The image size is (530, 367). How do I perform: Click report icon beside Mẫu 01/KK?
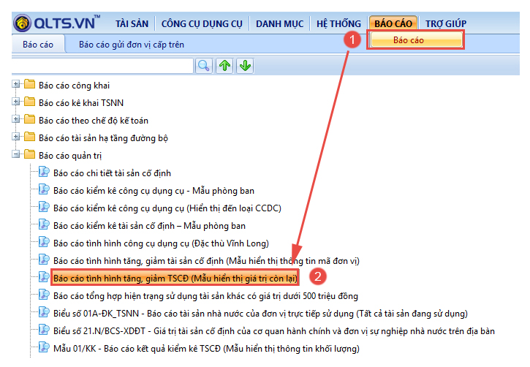[x=44, y=347]
